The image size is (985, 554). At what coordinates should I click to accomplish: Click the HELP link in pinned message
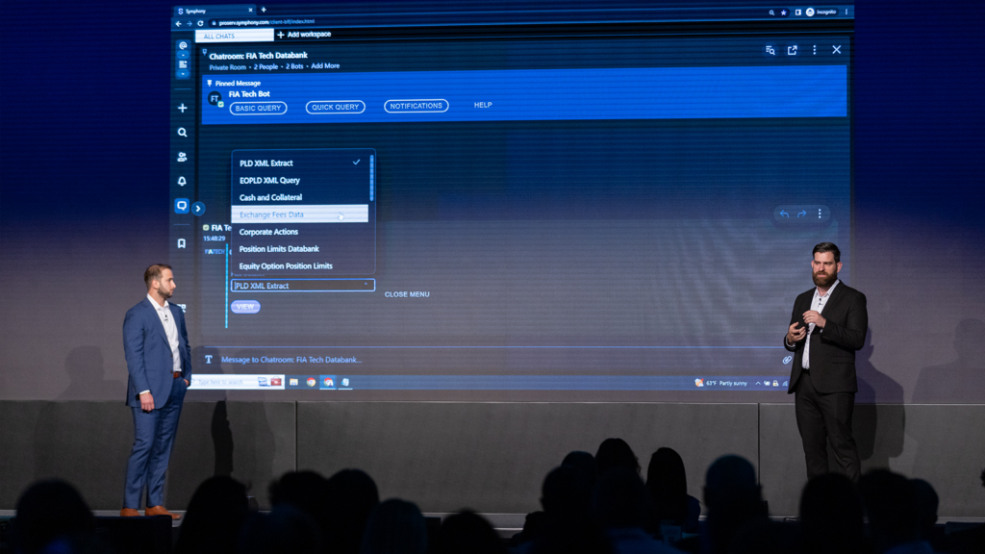(483, 105)
